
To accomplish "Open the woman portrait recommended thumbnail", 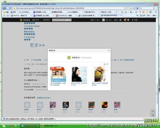I will [x=79, y=74].
